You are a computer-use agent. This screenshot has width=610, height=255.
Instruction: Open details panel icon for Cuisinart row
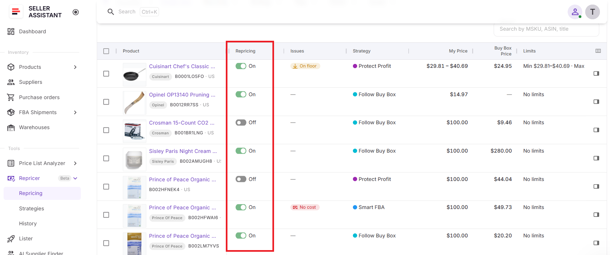coord(596,73)
